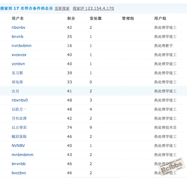Click username bvccbvc
The height and width of the screenshot is (178, 187).
click(19, 173)
